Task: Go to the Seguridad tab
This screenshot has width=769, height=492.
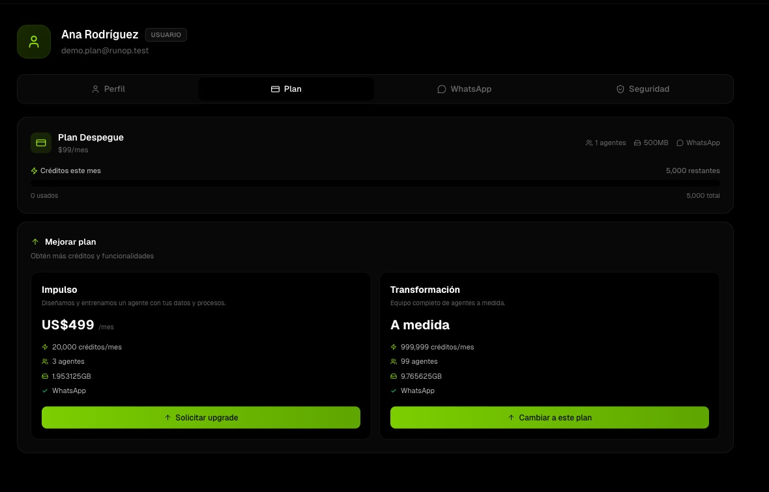Action: click(643, 89)
